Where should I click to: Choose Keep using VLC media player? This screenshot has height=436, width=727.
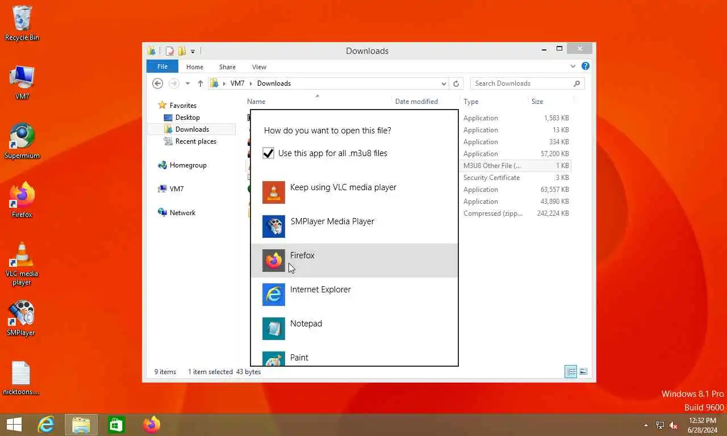point(354,192)
